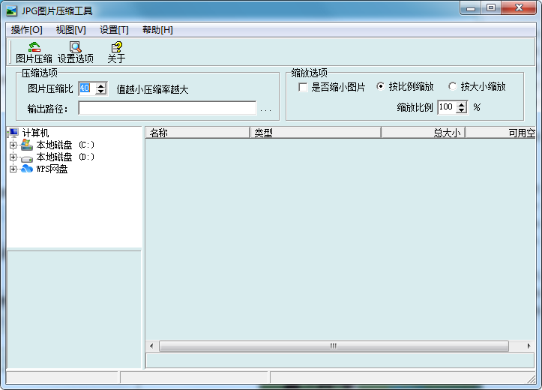Open 设置选项 from the toolbar
This screenshot has width=542, height=390.
click(x=75, y=47)
